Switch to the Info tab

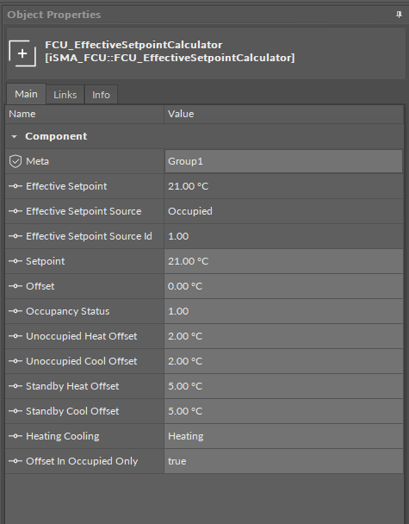(x=101, y=95)
